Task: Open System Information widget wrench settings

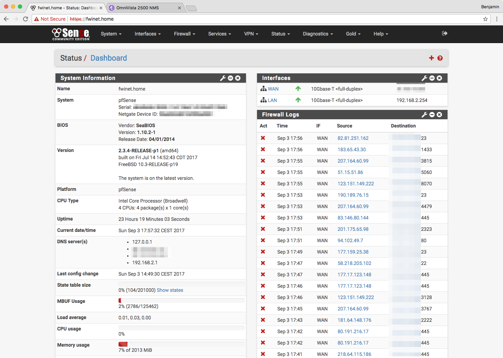Action: tap(223, 78)
